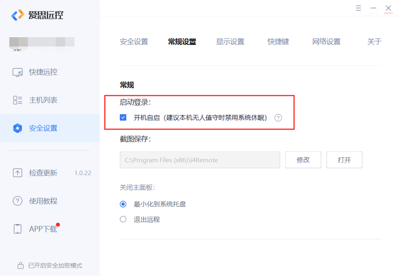The height and width of the screenshot is (278, 398).
Task: Open the hamburger menu in the title bar
Action: click(x=358, y=8)
